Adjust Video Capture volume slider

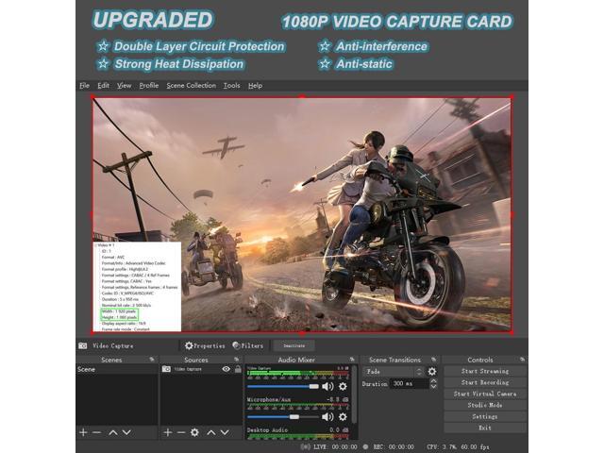[283, 386]
